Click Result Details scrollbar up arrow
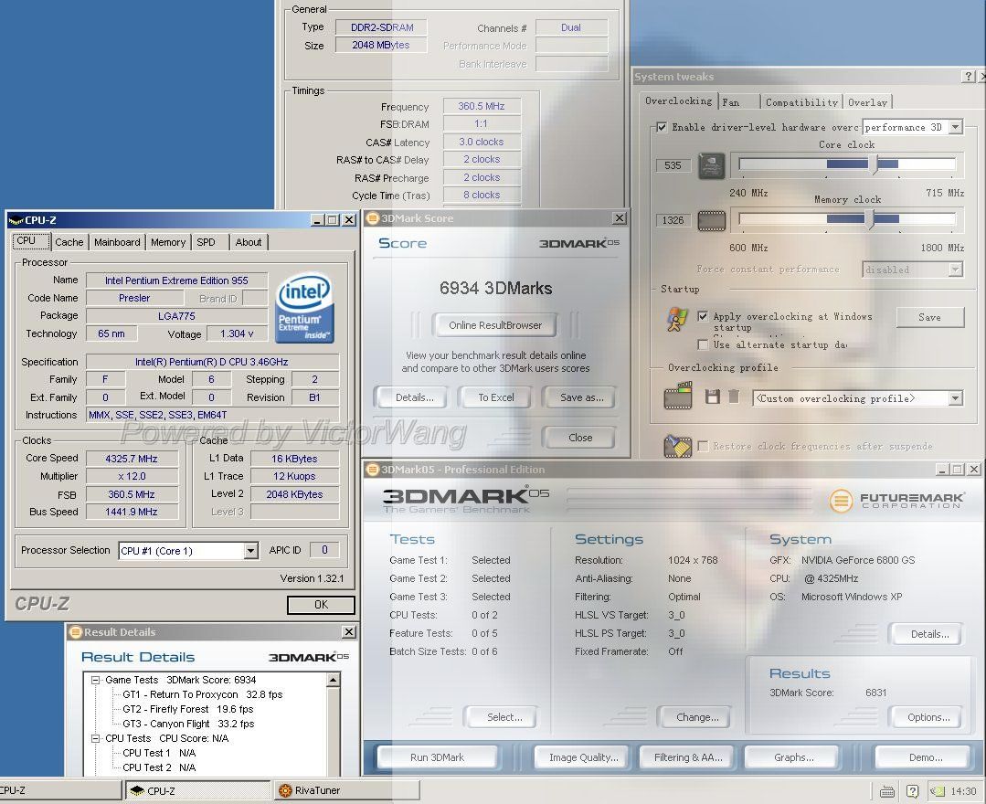This screenshot has width=986, height=804. coord(334,680)
